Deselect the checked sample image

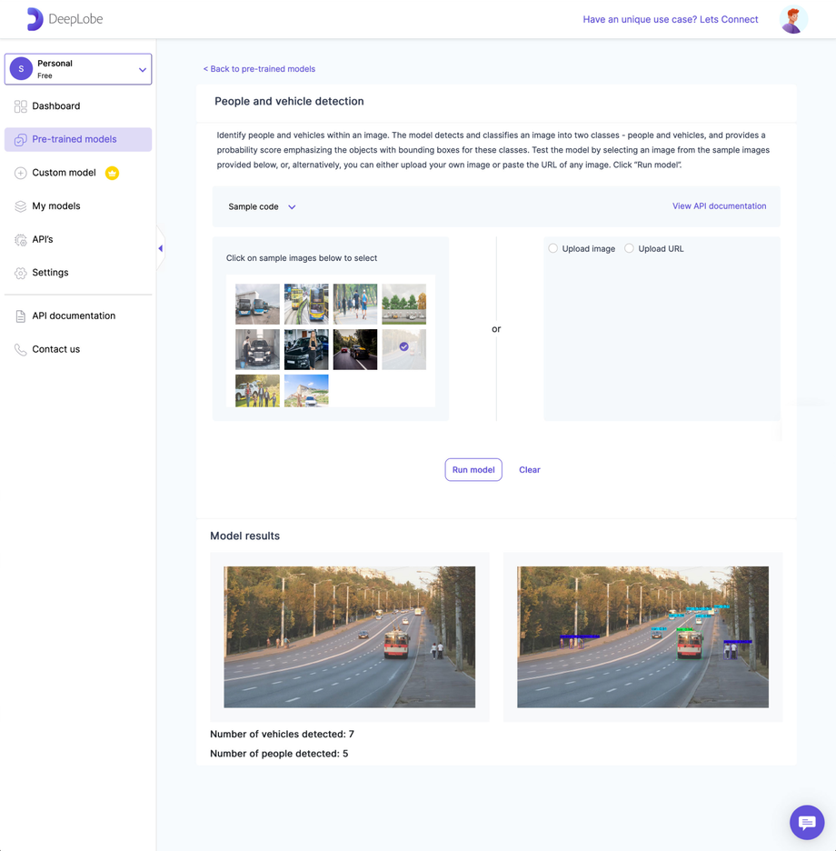(403, 348)
